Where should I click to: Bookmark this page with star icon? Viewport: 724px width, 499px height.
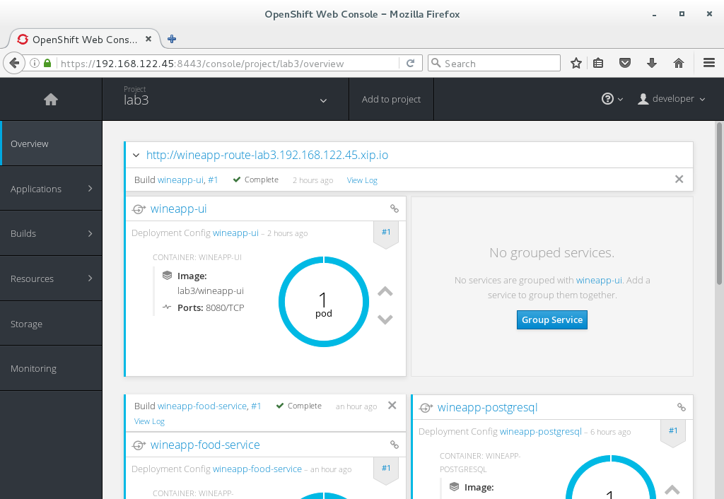(x=576, y=63)
